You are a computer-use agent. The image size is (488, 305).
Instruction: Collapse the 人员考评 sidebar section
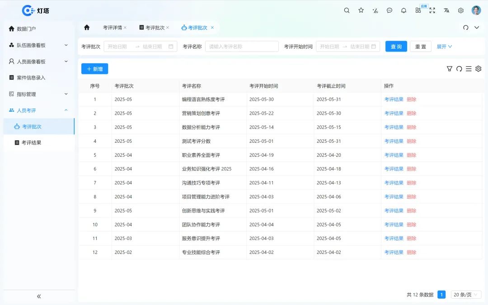[x=38, y=110]
